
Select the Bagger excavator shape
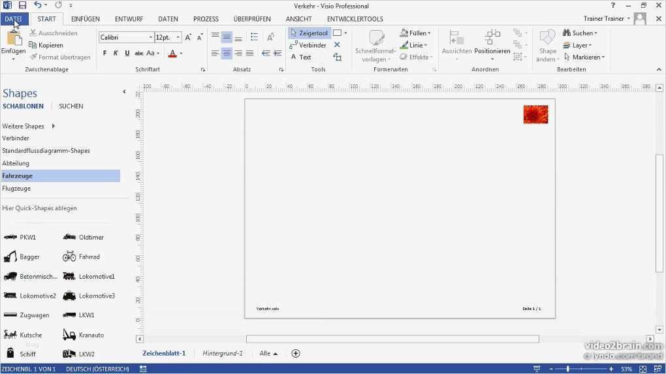[x=22, y=257]
